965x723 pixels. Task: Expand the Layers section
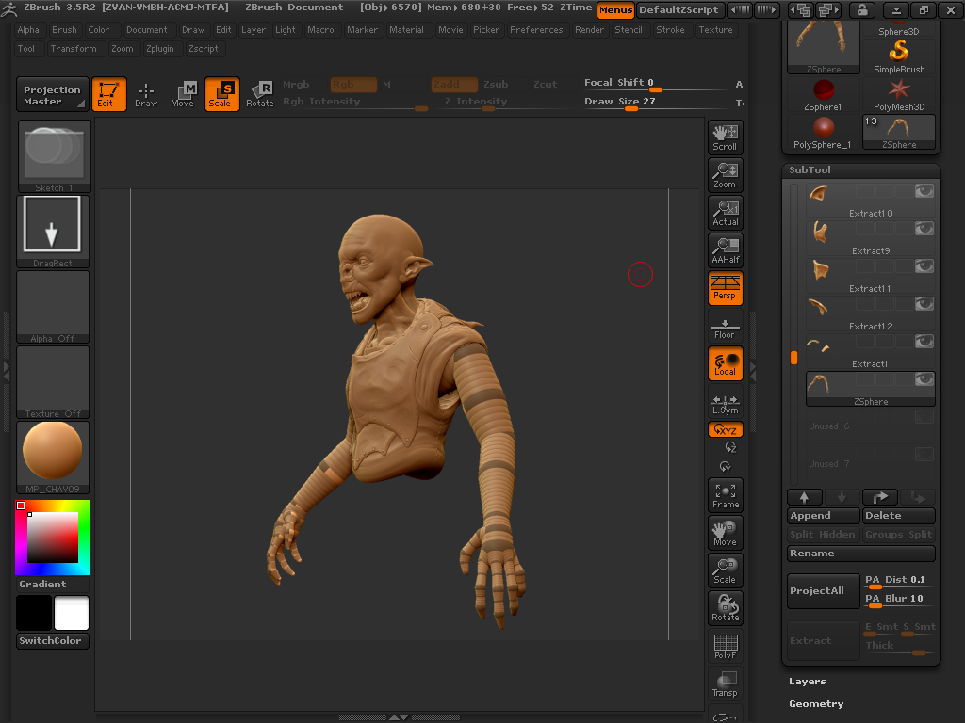coord(808,682)
